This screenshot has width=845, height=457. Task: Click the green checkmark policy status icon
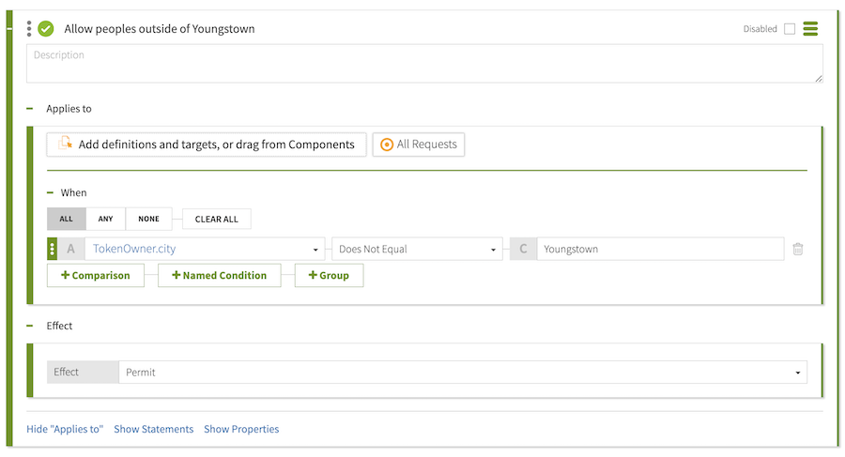pyautogui.click(x=45, y=29)
